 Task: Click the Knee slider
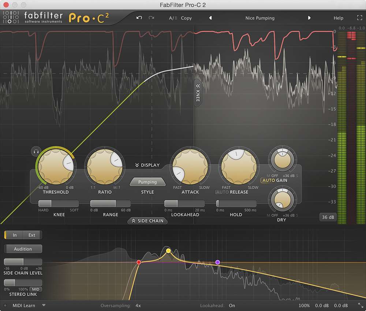(59, 204)
